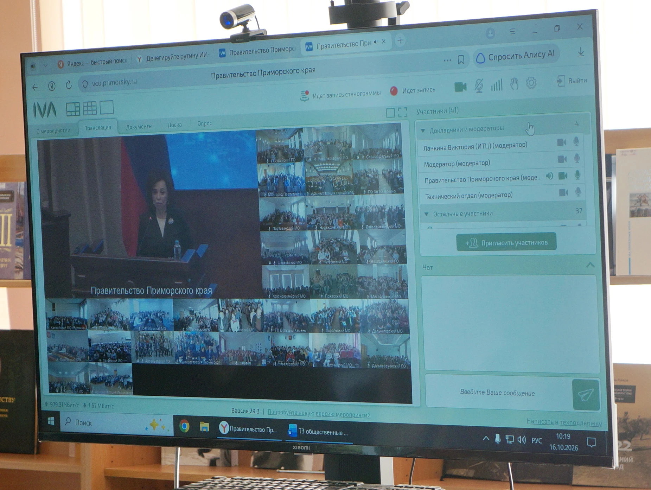Raise hand using the hand icon

514,84
